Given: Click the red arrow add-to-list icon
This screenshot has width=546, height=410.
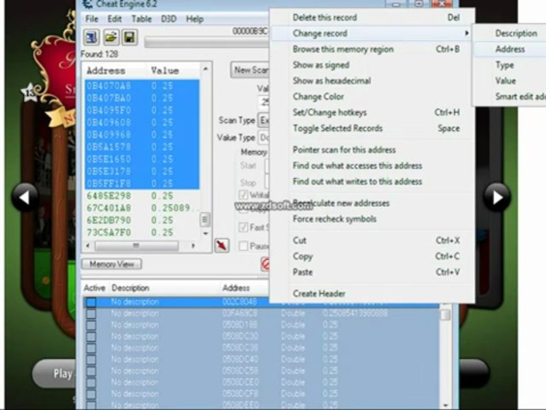Looking at the screenshot, I should coord(222,245).
